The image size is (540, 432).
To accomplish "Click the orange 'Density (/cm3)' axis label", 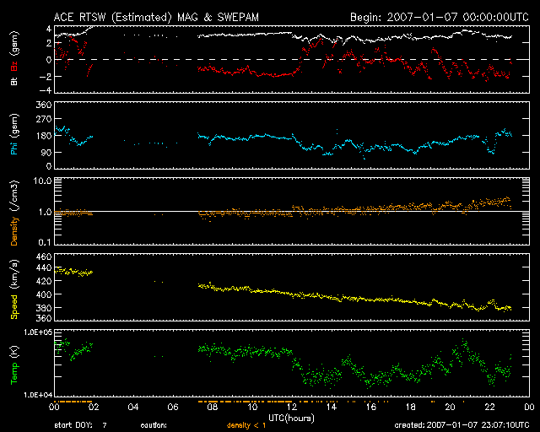I will 14,213.
